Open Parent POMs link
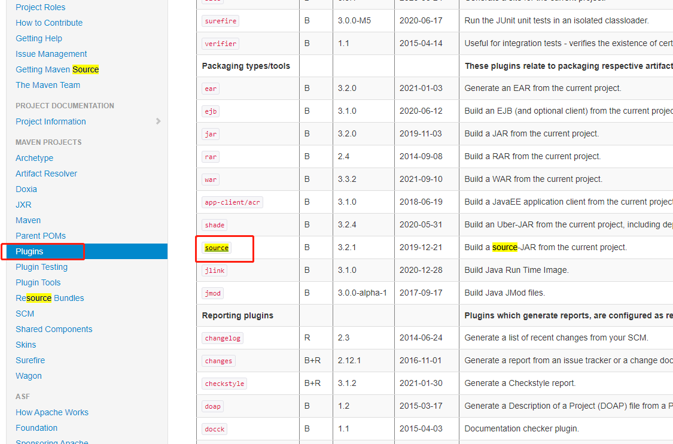This screenshot has width=673, height=444. pyautogui.click(x=41, y=236)
